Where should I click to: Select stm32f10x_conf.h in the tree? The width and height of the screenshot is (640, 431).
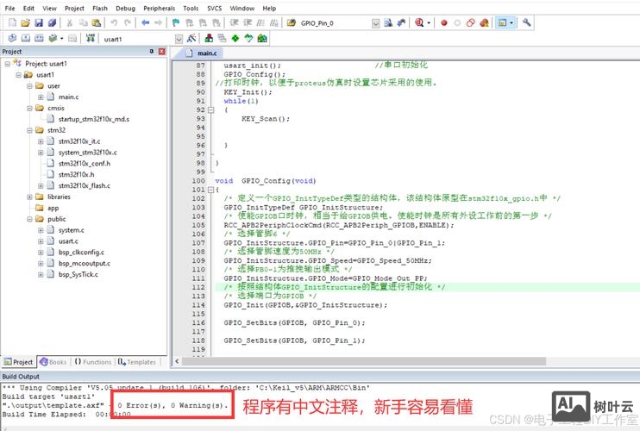point(85,164)
